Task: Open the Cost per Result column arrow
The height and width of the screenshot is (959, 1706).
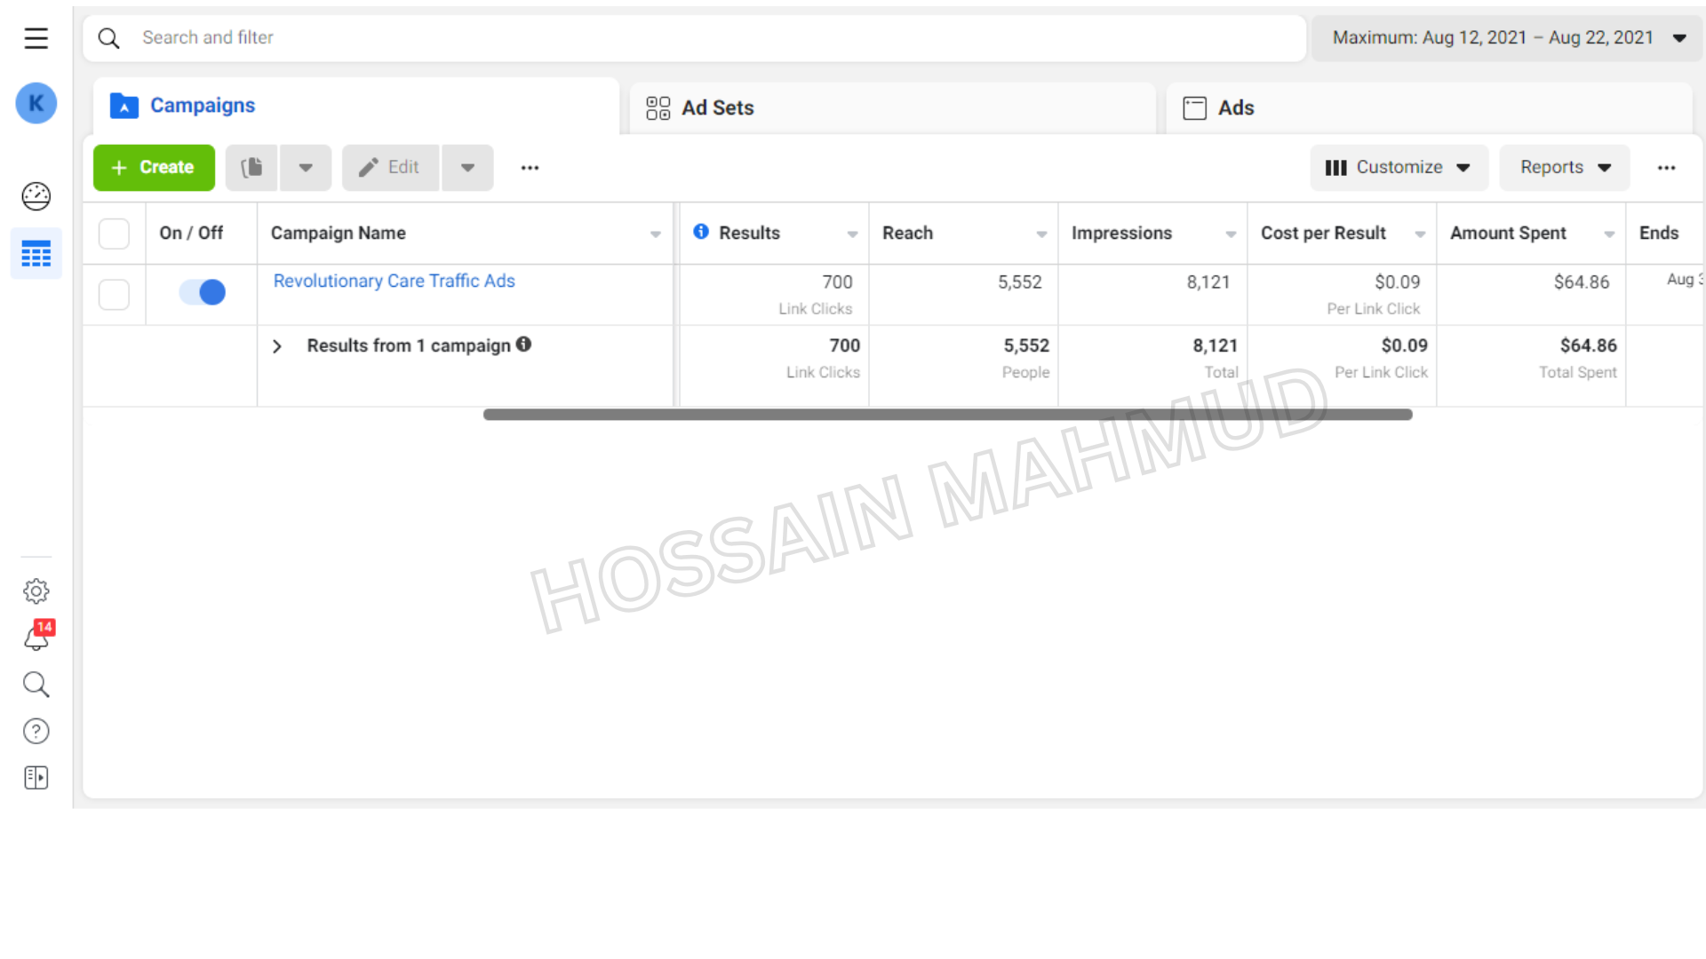Action: (1420, 234)
